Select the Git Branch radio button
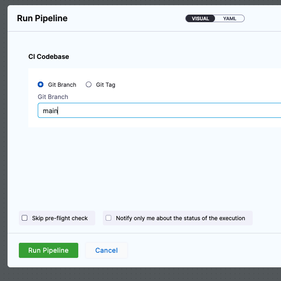Viewport: 281px width, 281px height. click(41, 84)
